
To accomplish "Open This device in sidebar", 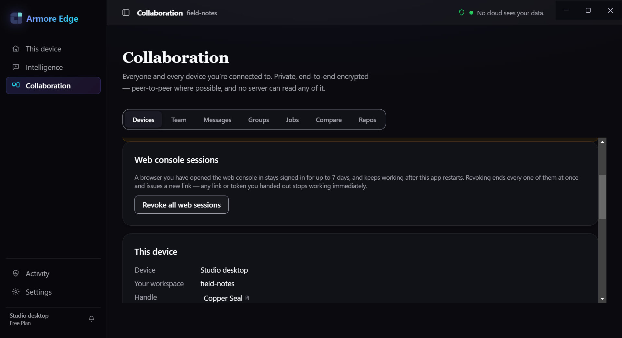I will 53,49.
